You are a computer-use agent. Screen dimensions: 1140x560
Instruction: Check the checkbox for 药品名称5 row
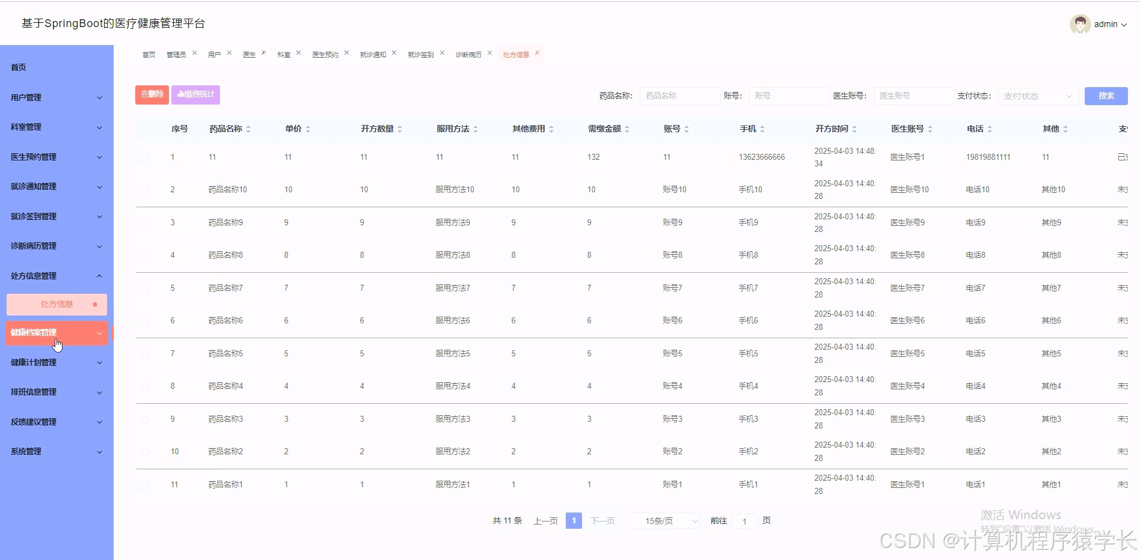pos(145,353)
